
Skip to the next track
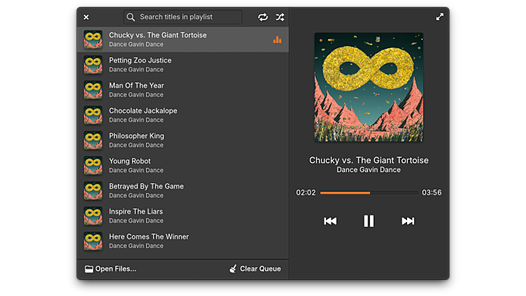pyautogui.click(x=408, y=221)
